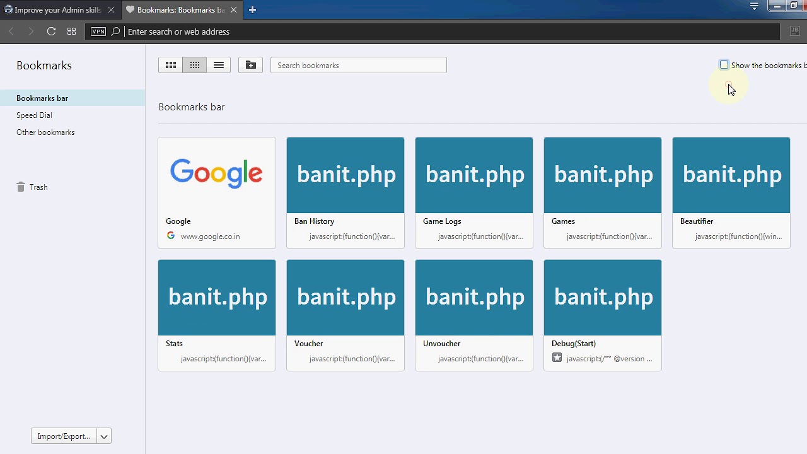The image size is (807, 454).
Task: Switch to small thumbnails grid view
Action: [x=195, y=65]
